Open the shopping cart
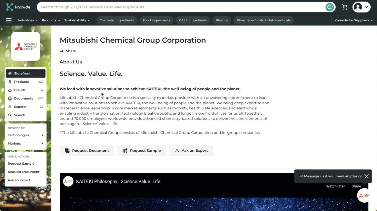This screenshot has width=377, height=211. click(x=345, y=7)
